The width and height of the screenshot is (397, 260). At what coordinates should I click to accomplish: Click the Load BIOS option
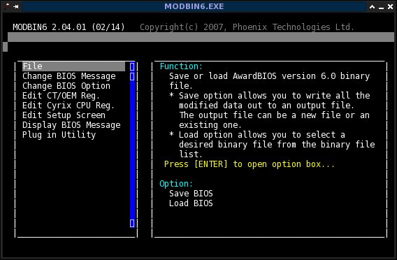pyautogui.click(x=191, y=203)
